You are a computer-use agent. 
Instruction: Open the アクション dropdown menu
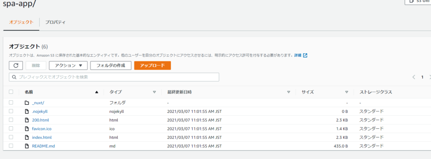[x=68, y=65]
